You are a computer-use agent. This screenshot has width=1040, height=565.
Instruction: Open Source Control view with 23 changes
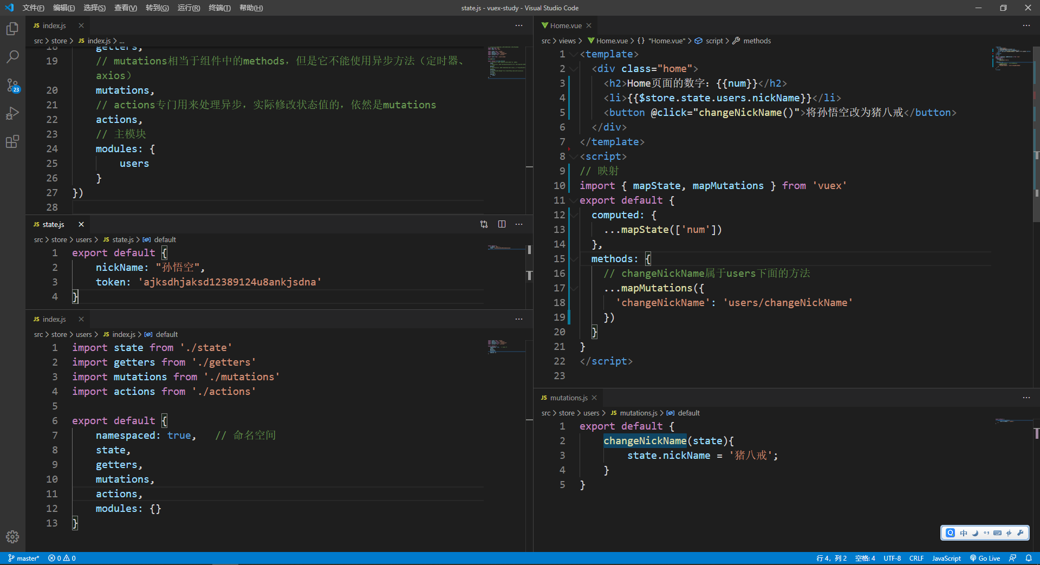point(12,85)
